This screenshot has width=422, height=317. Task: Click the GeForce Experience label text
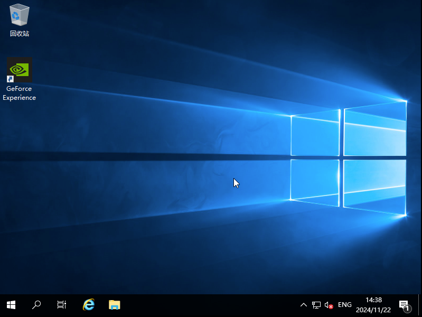tap(20, 94)
